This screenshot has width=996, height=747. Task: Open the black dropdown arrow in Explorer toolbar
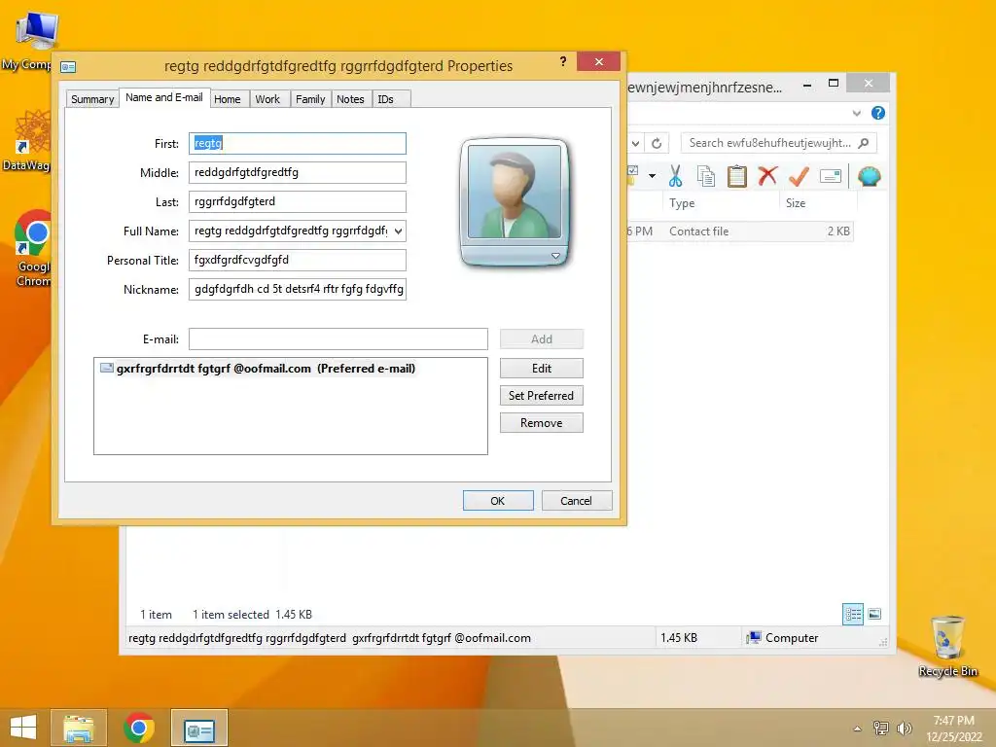point(652,176)
